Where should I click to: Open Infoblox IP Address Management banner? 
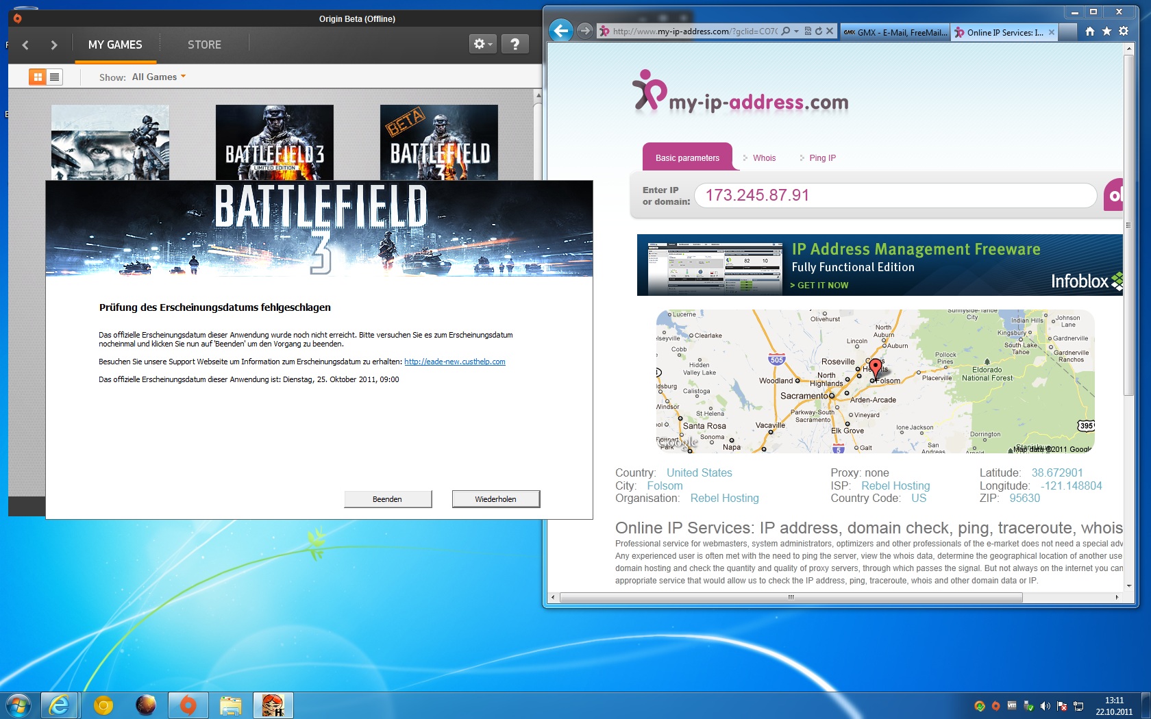pyautogui.click(x=880, y=265)
